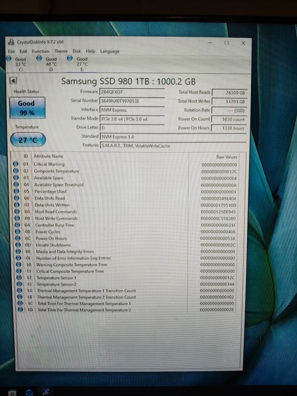Click the Interface field NVM Express

tap(132, 110)
